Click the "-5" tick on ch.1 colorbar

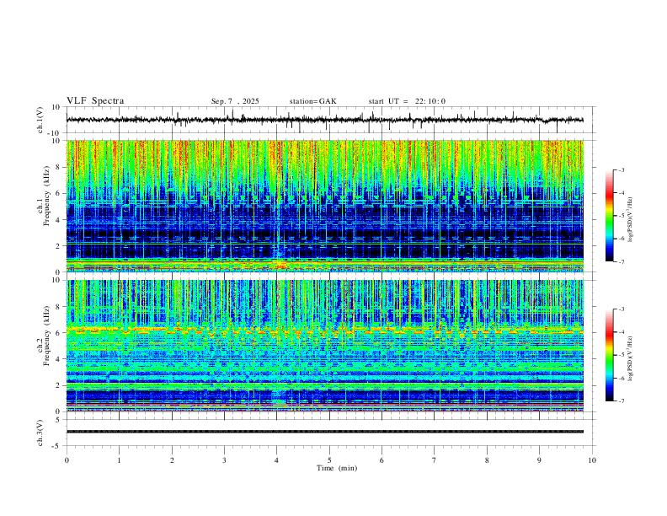coord(622,216)
